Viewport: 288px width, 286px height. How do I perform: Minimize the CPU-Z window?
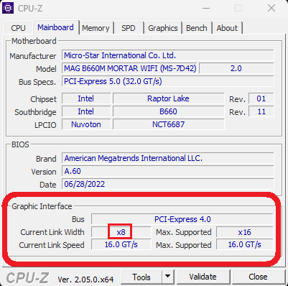click(206, 8)
